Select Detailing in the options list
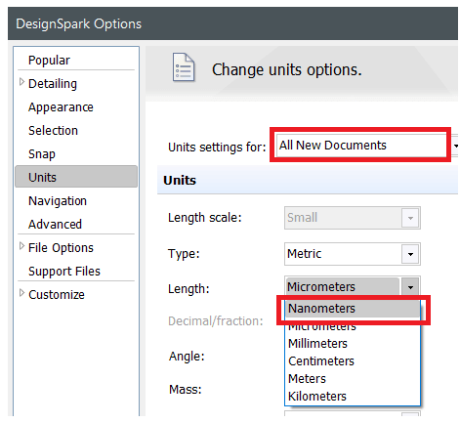Screen dimensions: 460x423 53,84
